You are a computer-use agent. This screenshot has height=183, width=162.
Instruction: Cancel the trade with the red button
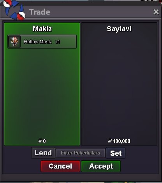click(60, 166)
